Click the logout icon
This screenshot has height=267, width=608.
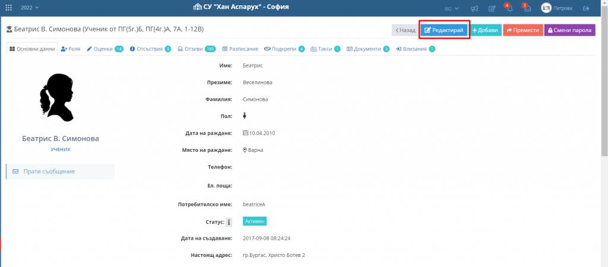tap(586, 8)
